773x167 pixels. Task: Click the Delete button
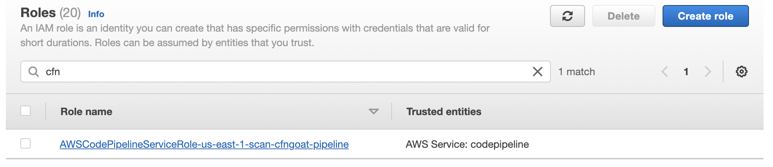624,16
